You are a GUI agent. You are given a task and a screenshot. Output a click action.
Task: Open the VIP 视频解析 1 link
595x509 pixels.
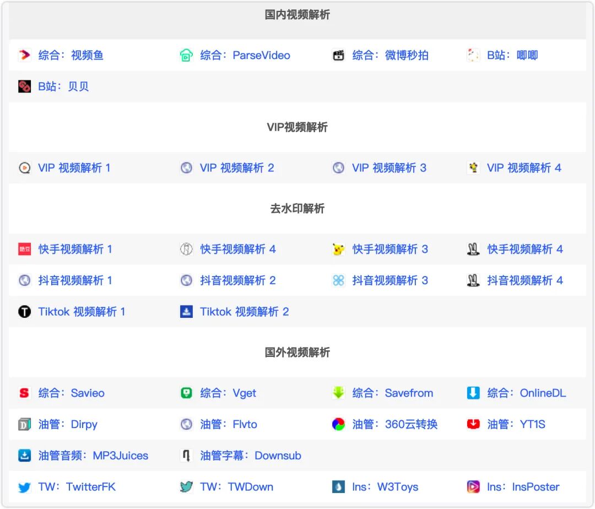[74, 167]
